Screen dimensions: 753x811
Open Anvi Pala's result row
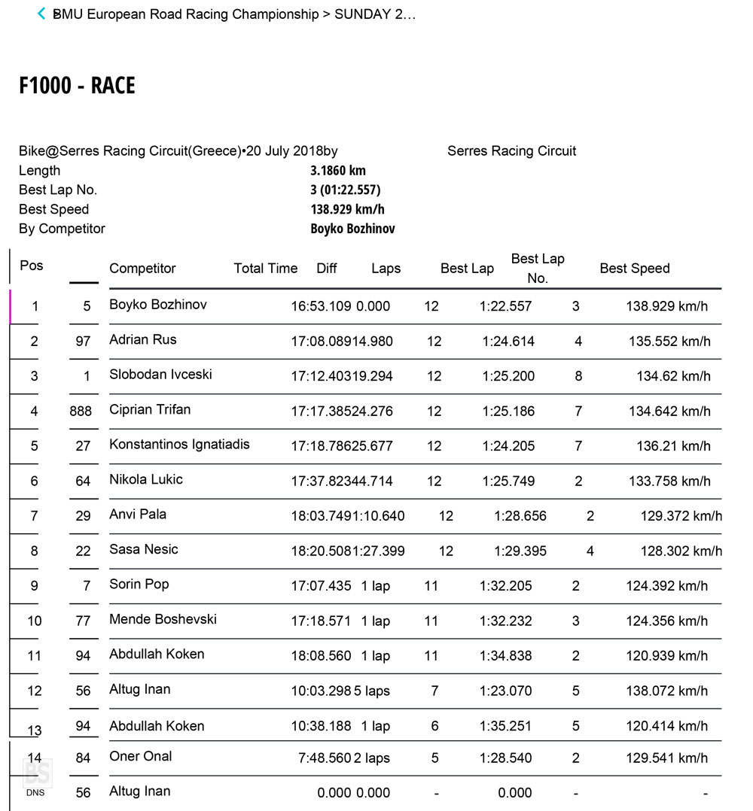point(138,515)
